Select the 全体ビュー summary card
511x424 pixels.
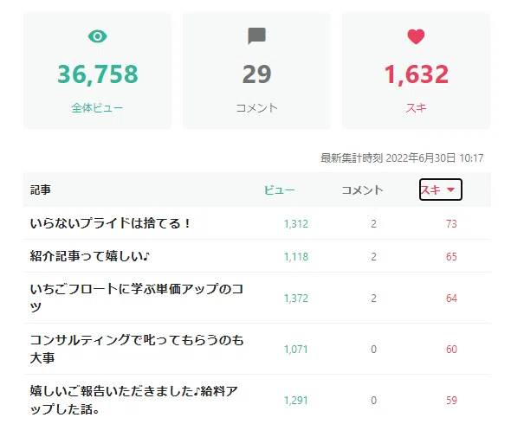pyautogui.click(x=98, y=71)
